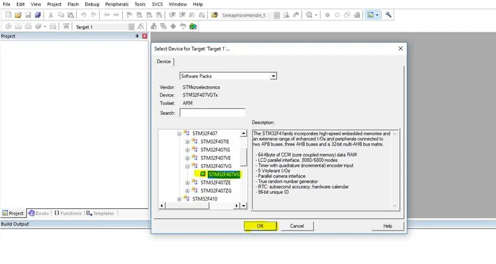Open the Target 1 combo box
Viewport: 496px width, 264px height.
(x=131, y=27)
